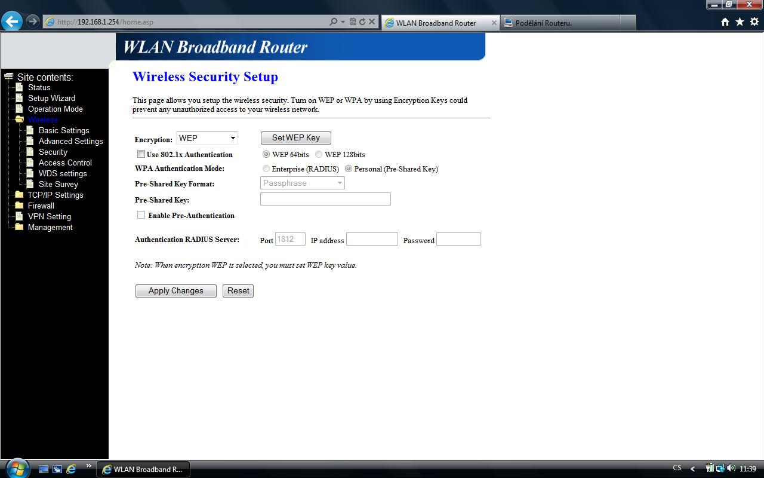Click the Pre-Shared Key input field
This screenshot has height=478, width=764.
coord(325,199)
